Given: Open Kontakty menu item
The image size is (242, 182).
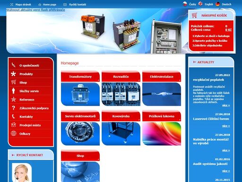Looking at the screenshot, I should 26,117.
